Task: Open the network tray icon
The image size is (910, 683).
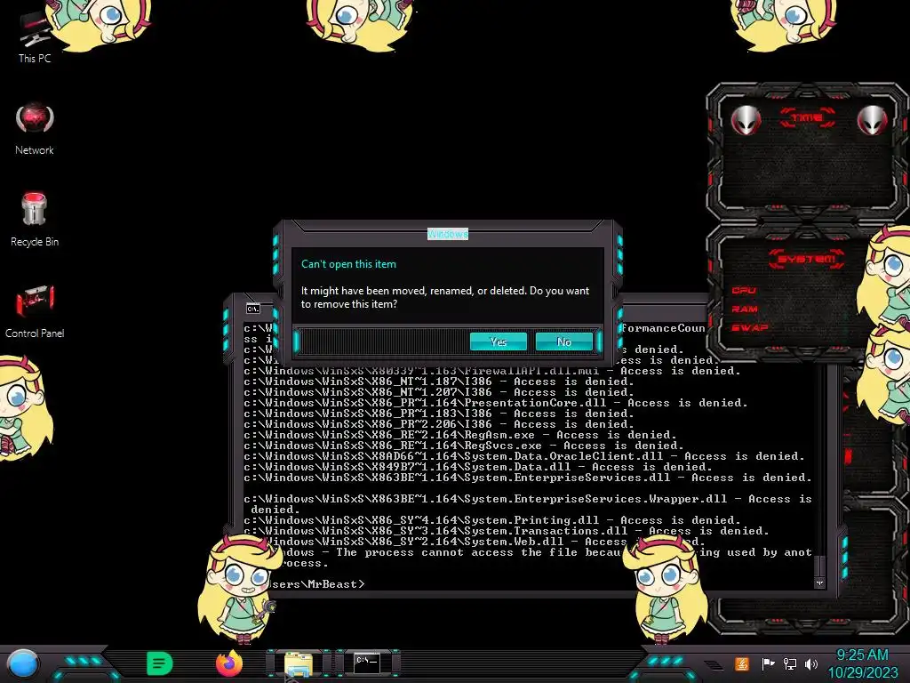Action: 789,663
